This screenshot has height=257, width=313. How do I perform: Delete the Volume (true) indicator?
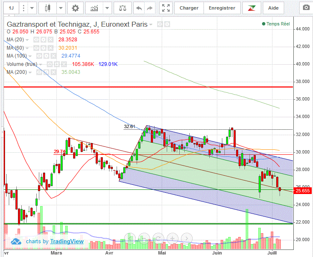(x=64, y=64)
